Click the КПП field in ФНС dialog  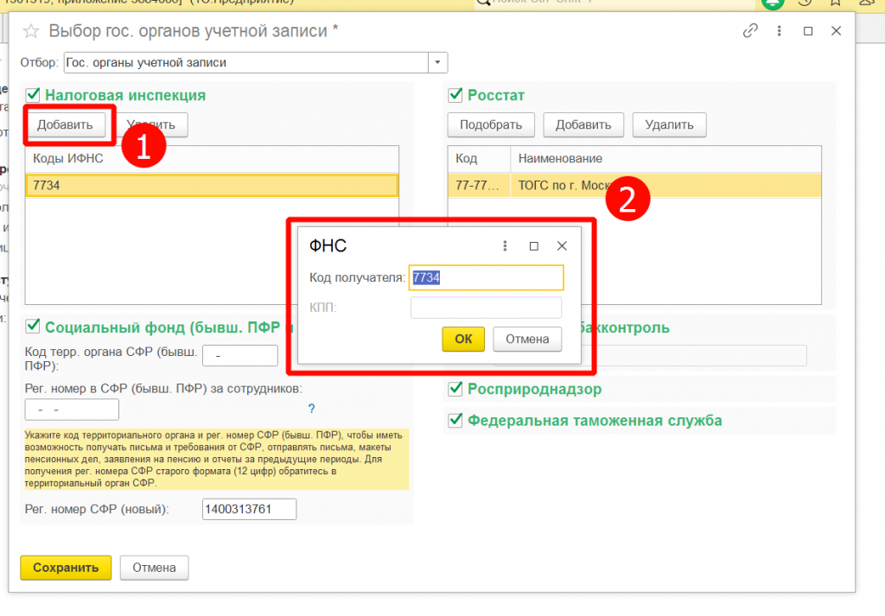point(486,308)
